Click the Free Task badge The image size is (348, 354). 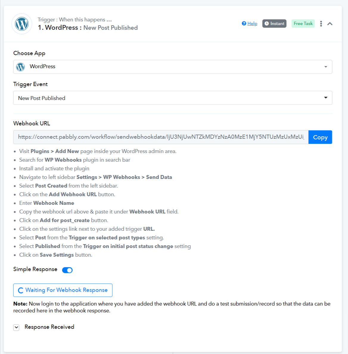click(303, 24)
